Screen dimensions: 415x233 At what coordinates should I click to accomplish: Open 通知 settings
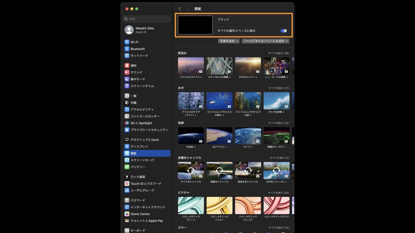click(131, 65)
